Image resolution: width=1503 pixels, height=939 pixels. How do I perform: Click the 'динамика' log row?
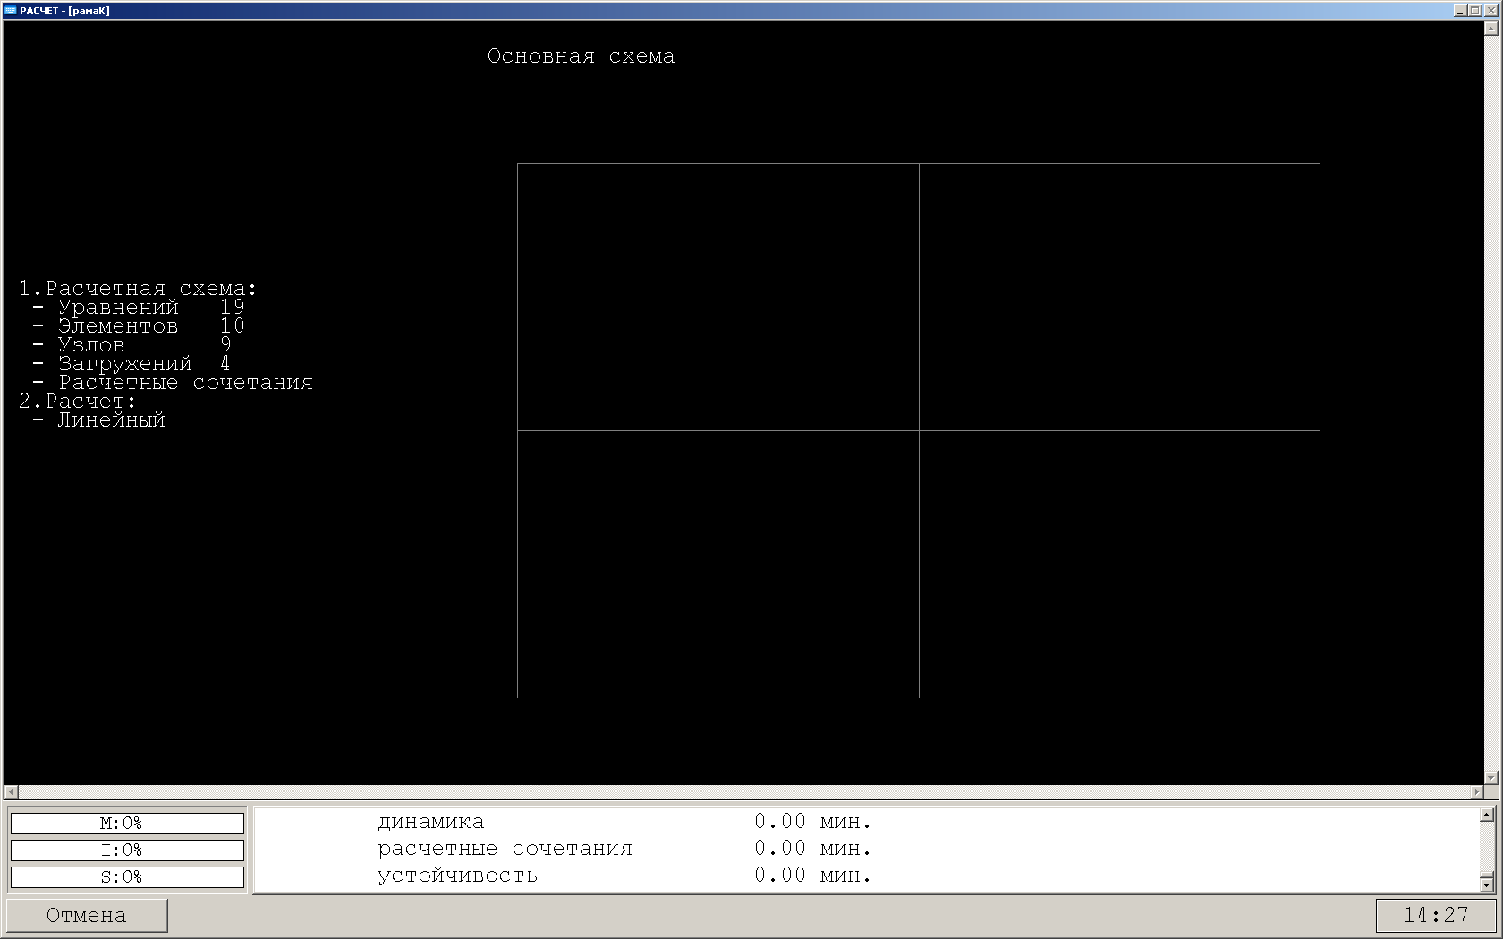[624, 822]
